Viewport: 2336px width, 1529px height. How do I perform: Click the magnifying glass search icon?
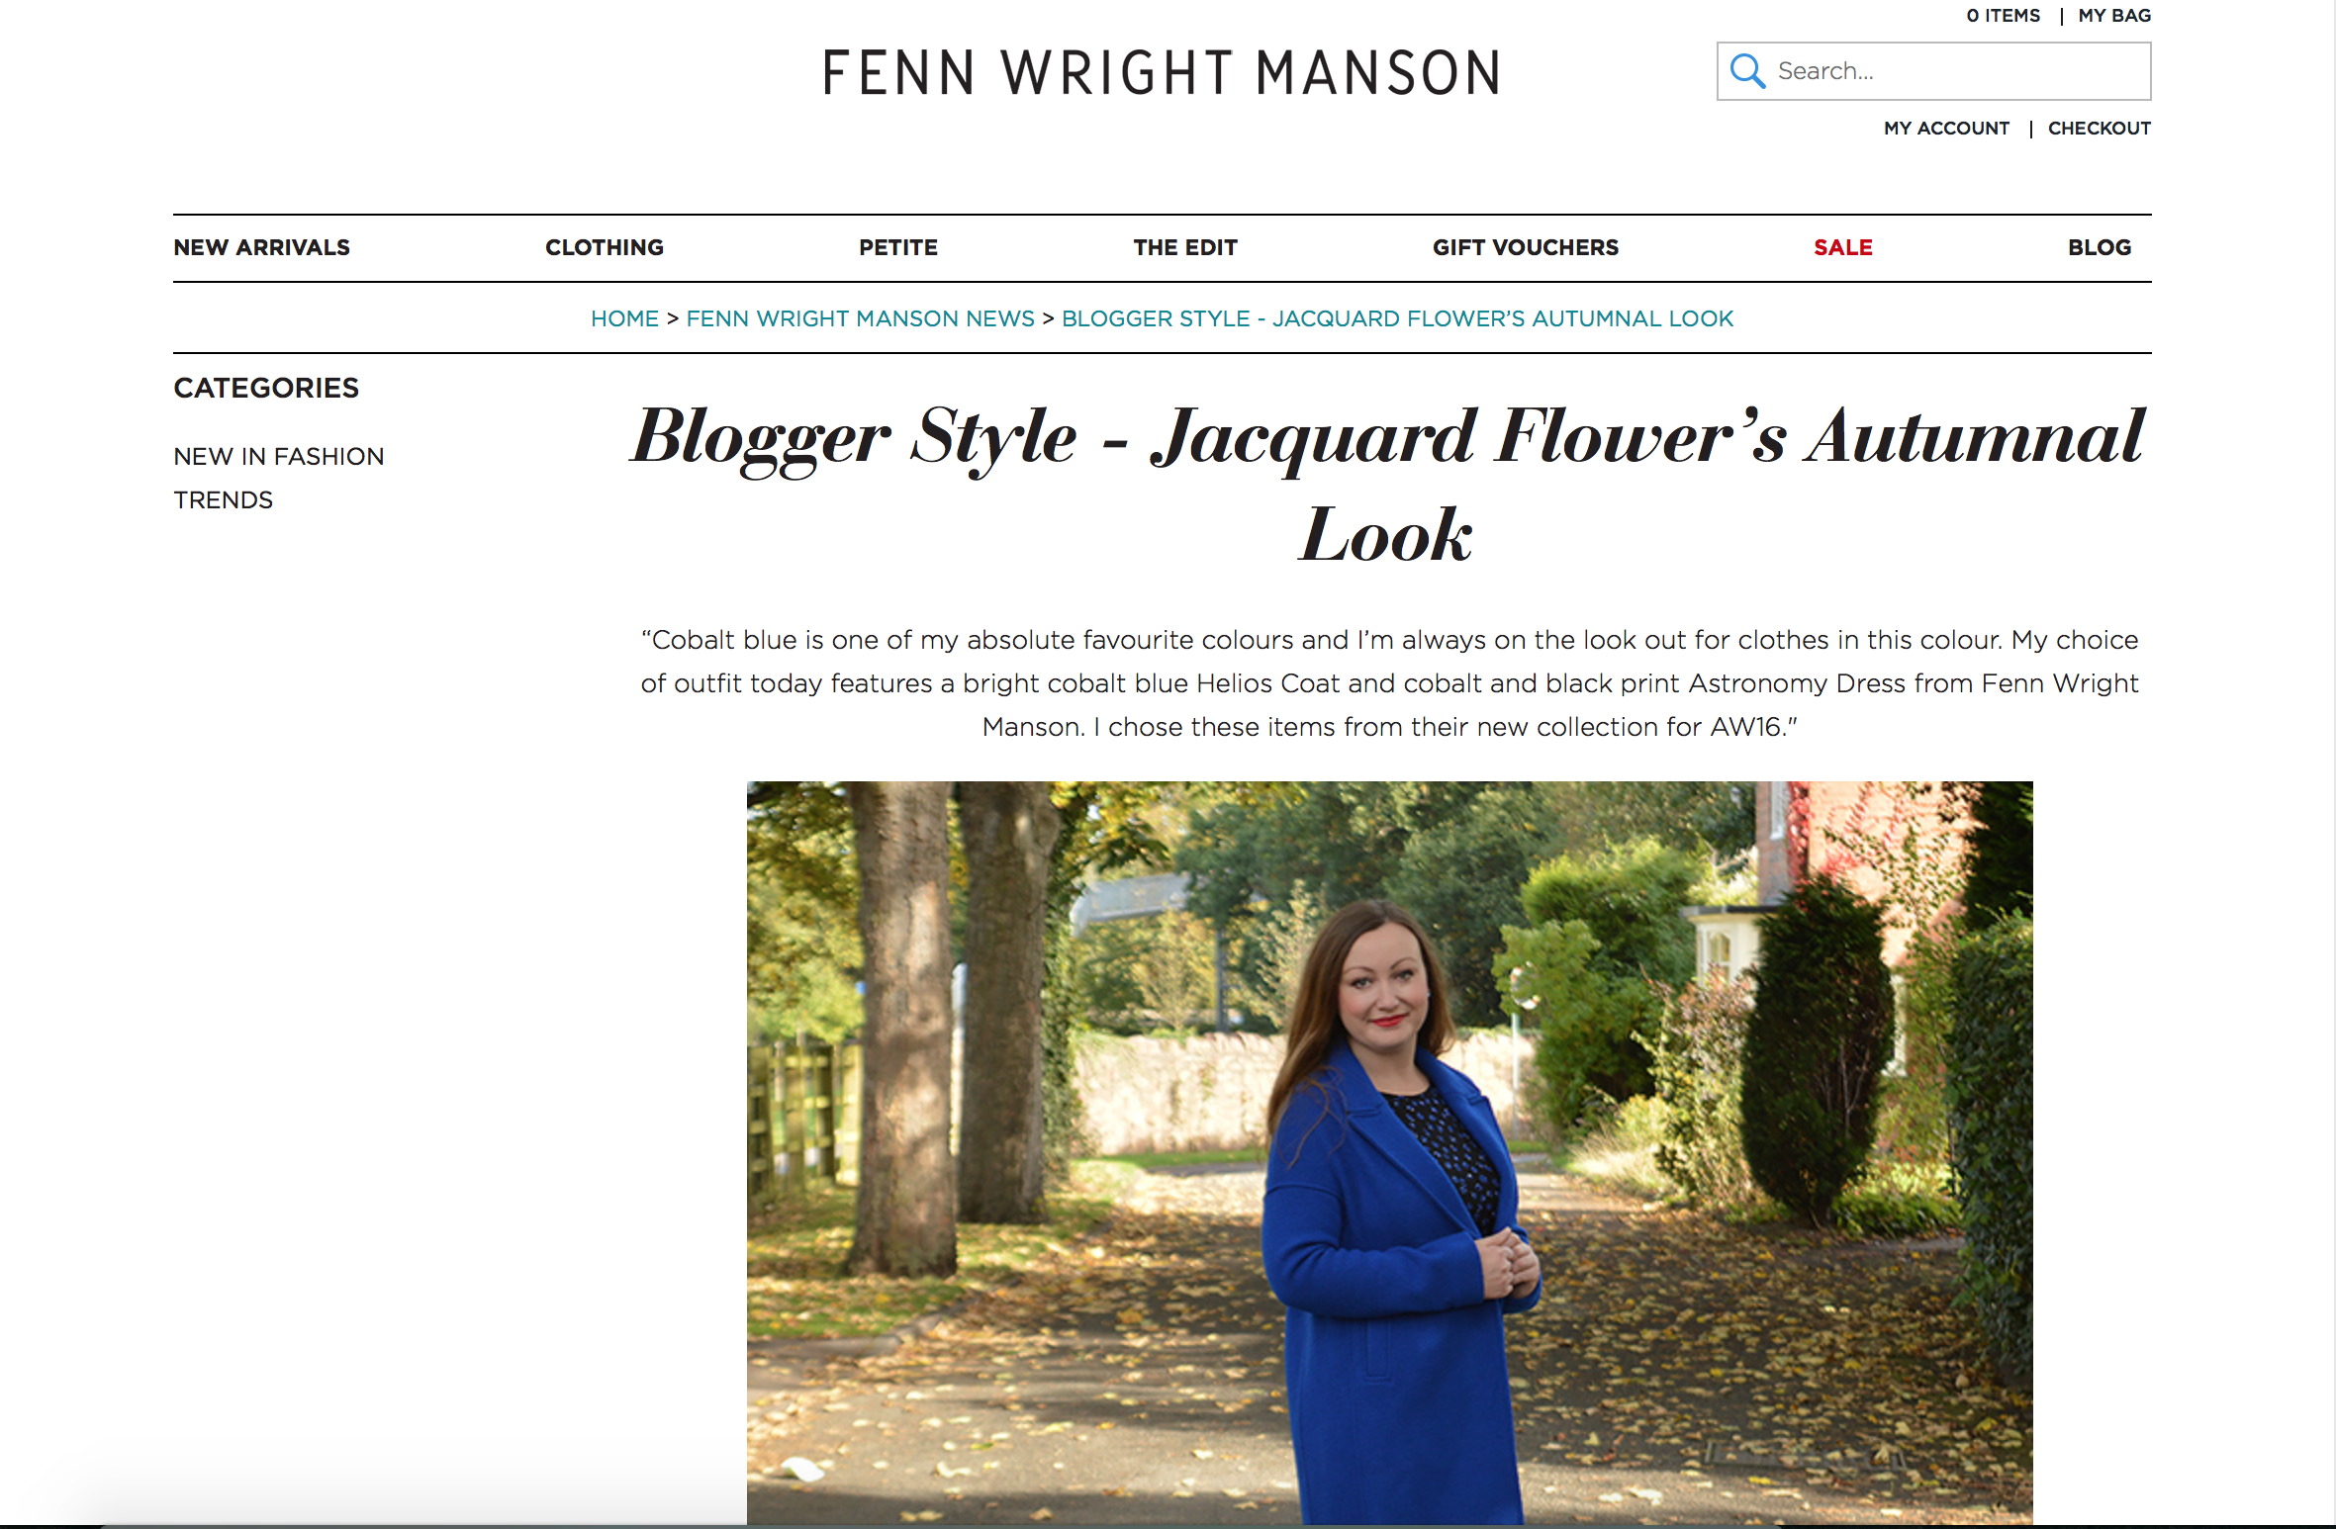tap(1747, 71)
